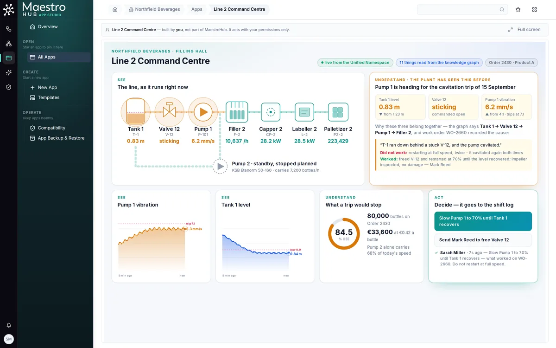Select the Capper 2 icon
Screen dimensions: 556x348
point(271,112)
